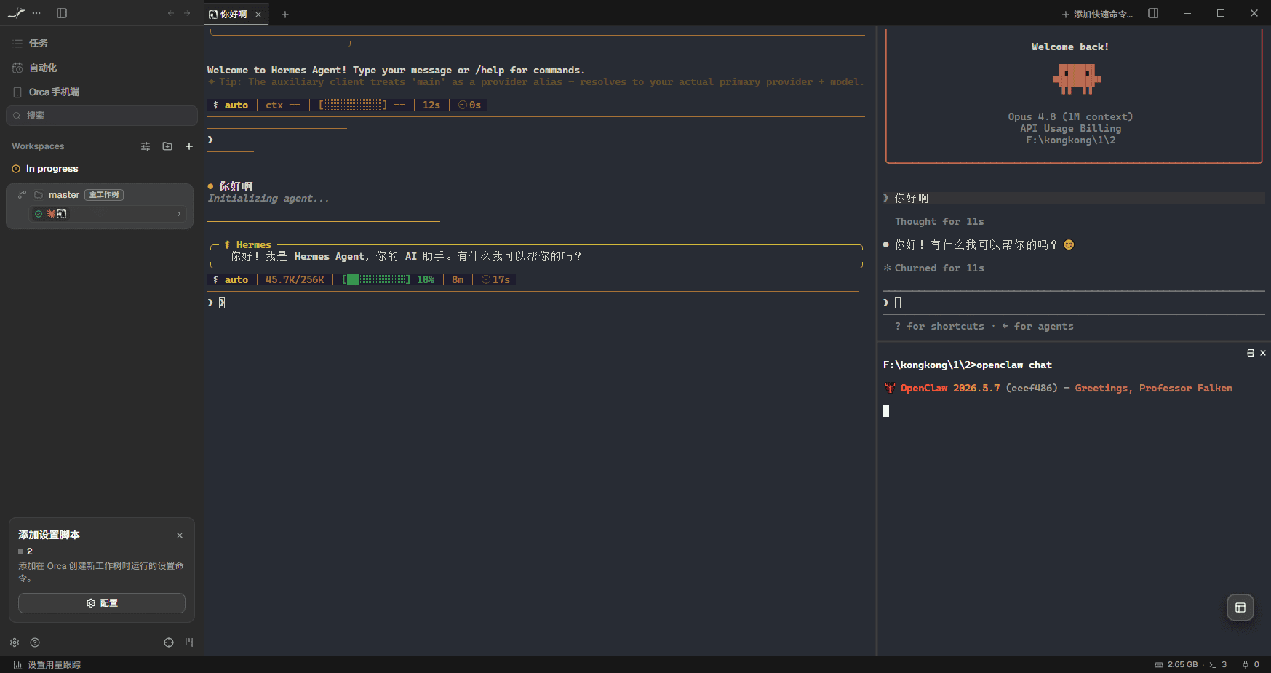The width and height of the screenshot is (1271, 673).
Task: Maximize the bottom terminal pane
Action: click(1251, 353)
